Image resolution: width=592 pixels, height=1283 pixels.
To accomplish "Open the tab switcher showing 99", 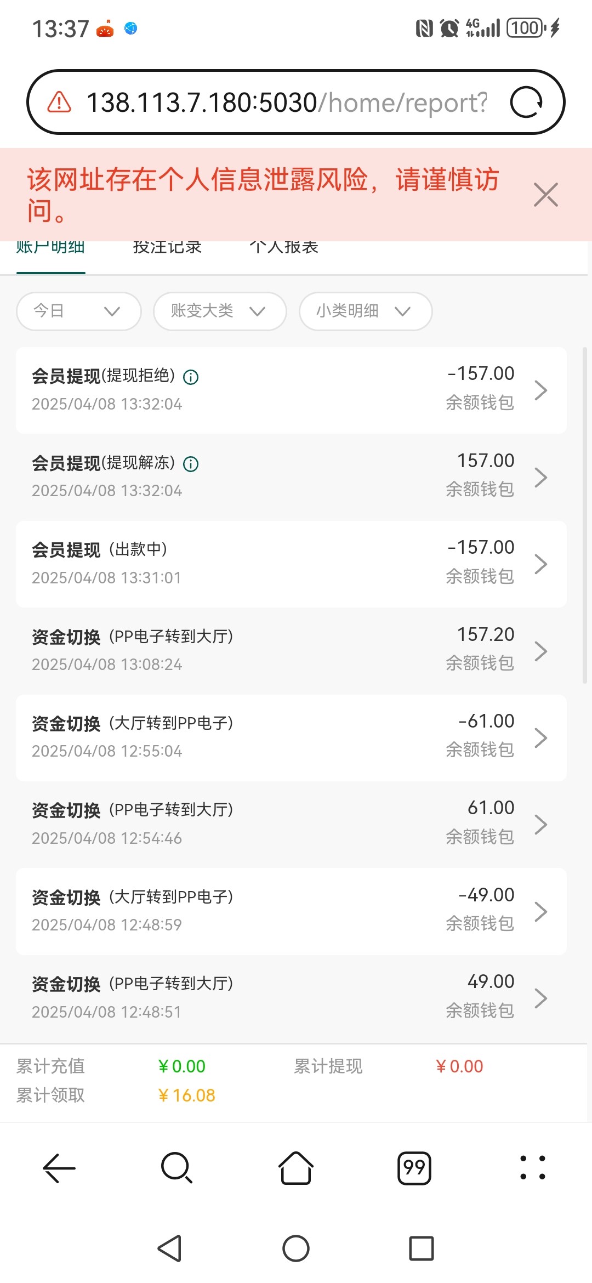I will [414, 1168].
